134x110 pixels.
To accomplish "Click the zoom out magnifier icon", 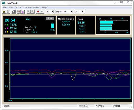I will pyautogui.click(x=33, y=11).
